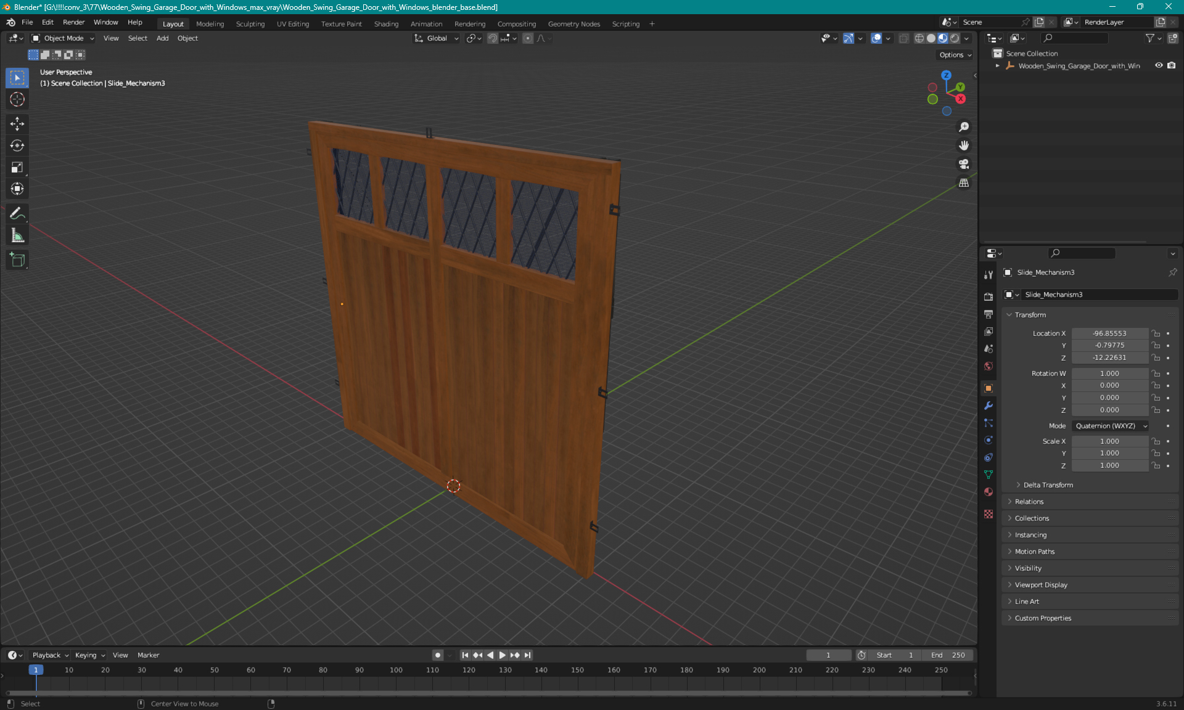
Task: Switch to the Geometry Nodes workspace tab
Action: click(573, 24)
